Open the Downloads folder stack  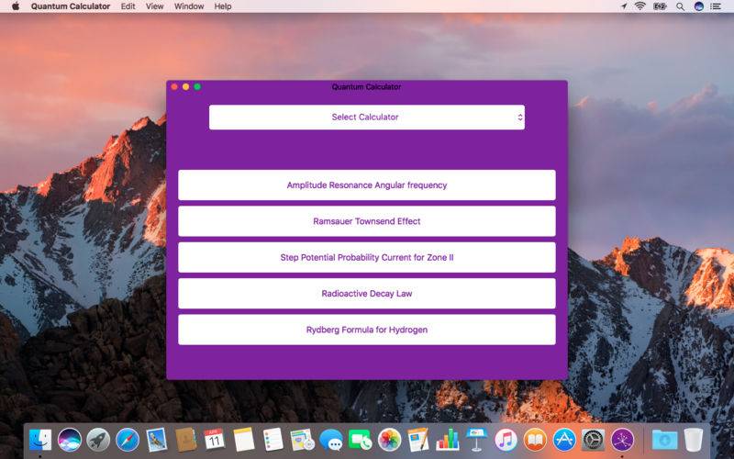664,440
